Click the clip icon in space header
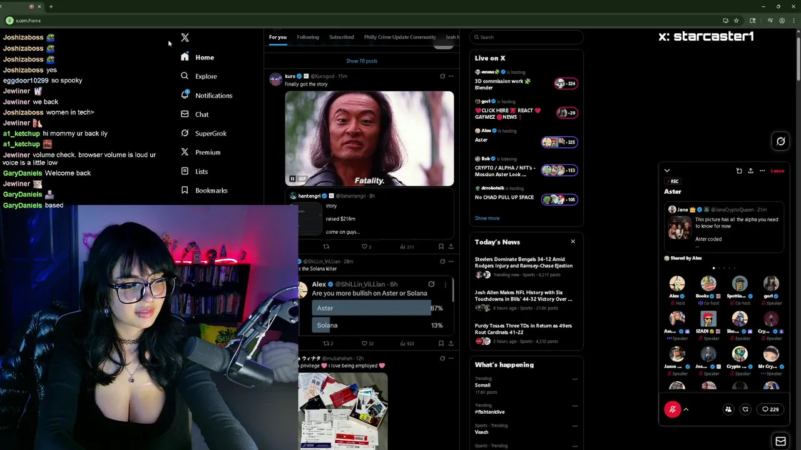 pos(739,171)
